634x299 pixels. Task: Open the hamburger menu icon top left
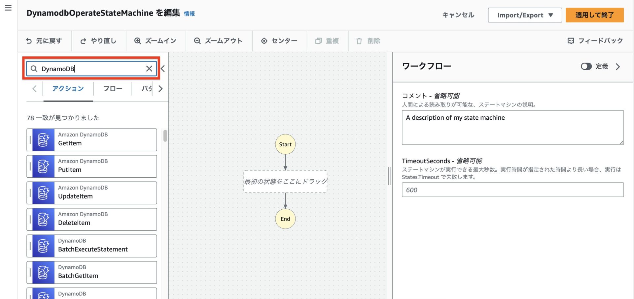tap(8, 8)
